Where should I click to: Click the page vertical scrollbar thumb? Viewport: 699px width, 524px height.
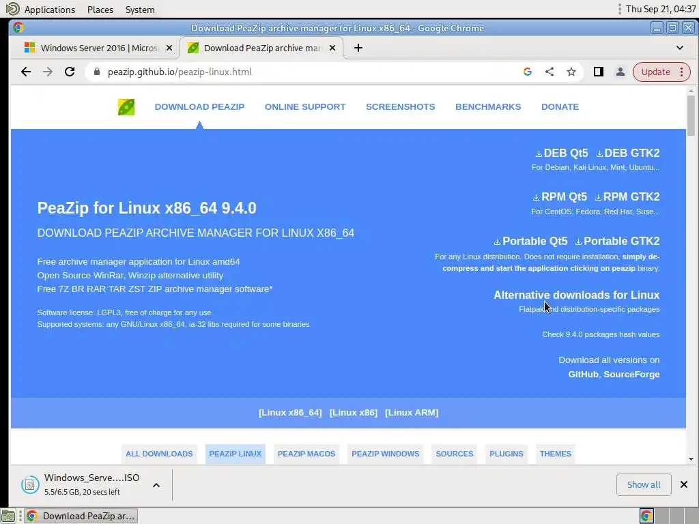coord(691,115)
